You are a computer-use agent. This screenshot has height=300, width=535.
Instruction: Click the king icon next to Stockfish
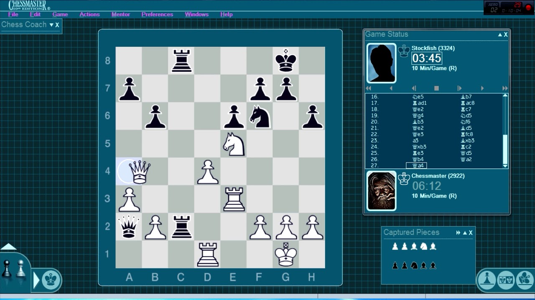(x=404, y=51)
